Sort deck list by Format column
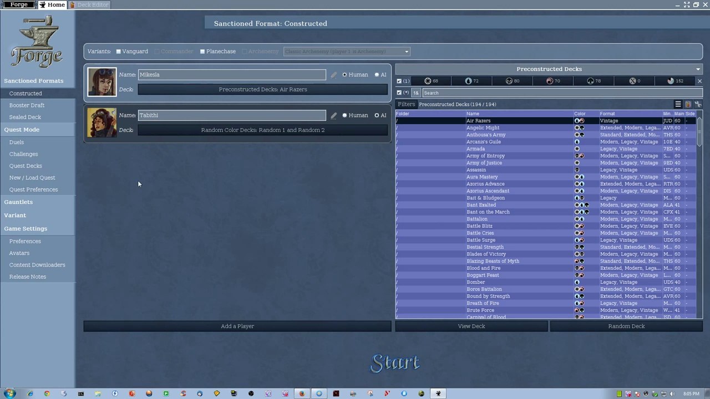 tap(631, 114)
